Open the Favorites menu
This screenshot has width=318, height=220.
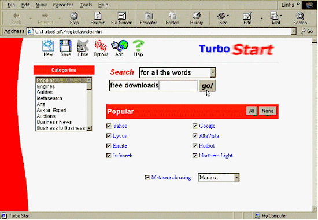pos(63,5)
